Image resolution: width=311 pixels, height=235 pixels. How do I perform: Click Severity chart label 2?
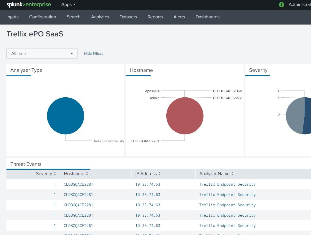[x=279, y=115]
